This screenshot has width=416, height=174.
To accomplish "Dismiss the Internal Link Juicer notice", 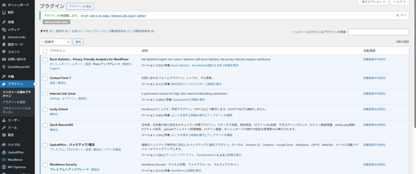I will [401, 16].
